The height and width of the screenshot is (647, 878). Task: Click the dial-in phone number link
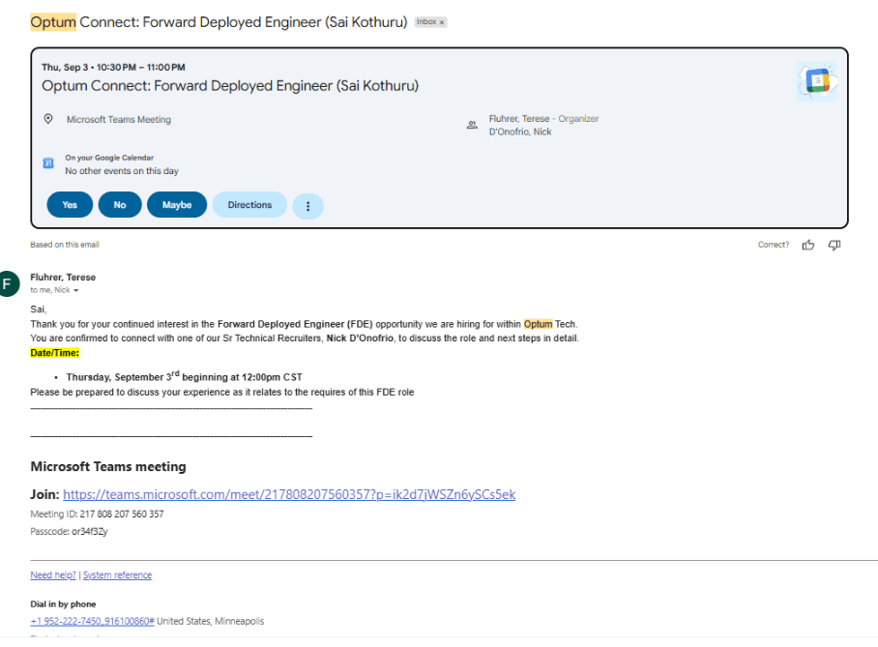(x=93, y=621)
